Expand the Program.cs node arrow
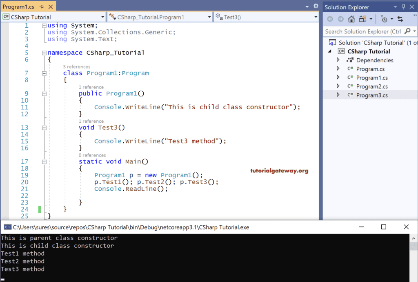418x282 pixels. coord(338,68)
